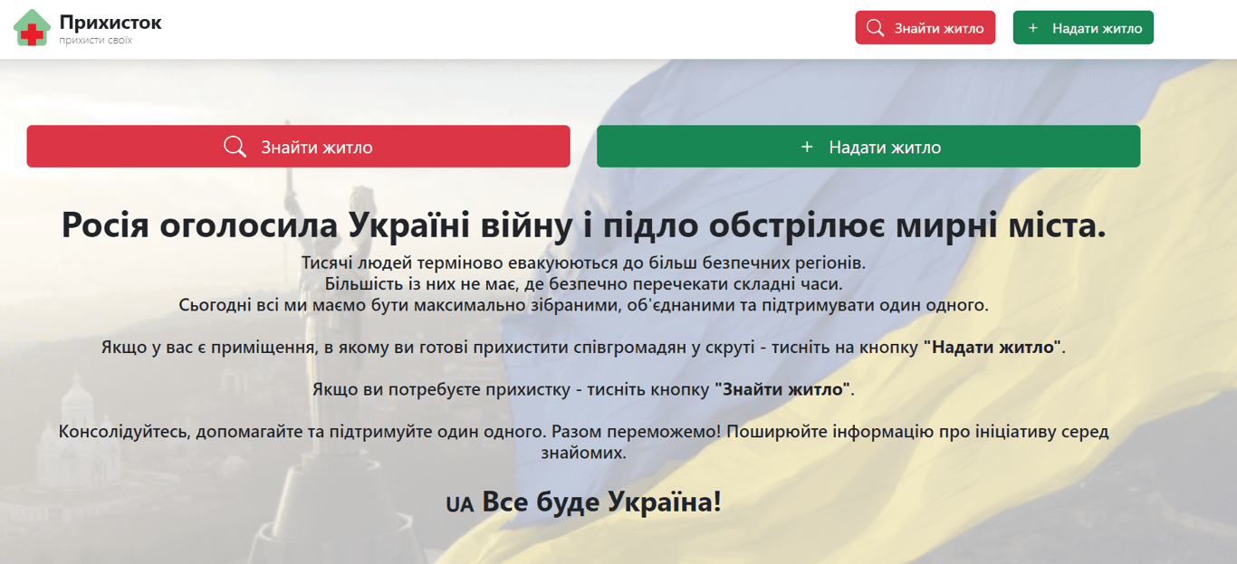This screenshot has height=564, width=1237.
Task: Click magnifier icon in large red button
Action: [235, 147]
